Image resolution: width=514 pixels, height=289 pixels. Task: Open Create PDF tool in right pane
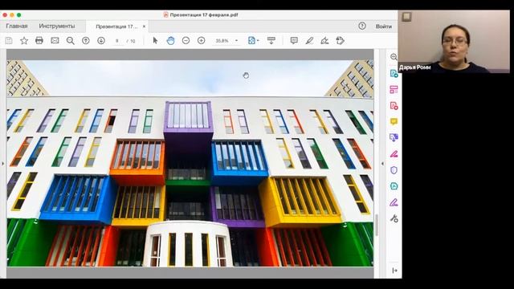tap(394, 73)
